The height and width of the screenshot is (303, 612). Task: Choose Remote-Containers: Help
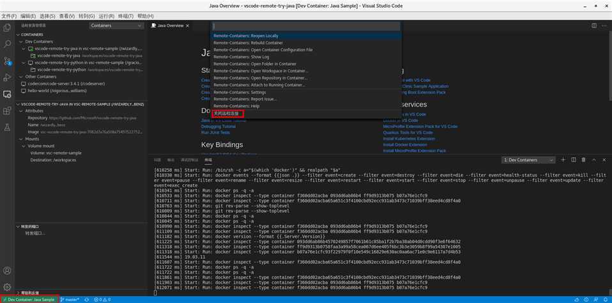[x=307, y=106]
